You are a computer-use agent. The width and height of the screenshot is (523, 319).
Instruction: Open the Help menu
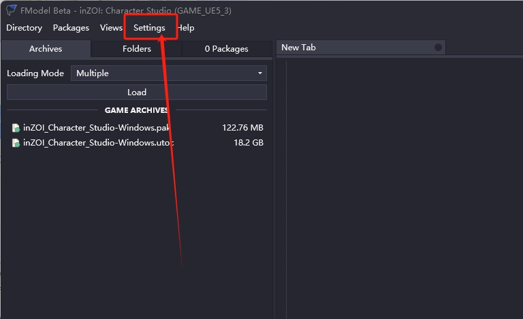[186, 28]
